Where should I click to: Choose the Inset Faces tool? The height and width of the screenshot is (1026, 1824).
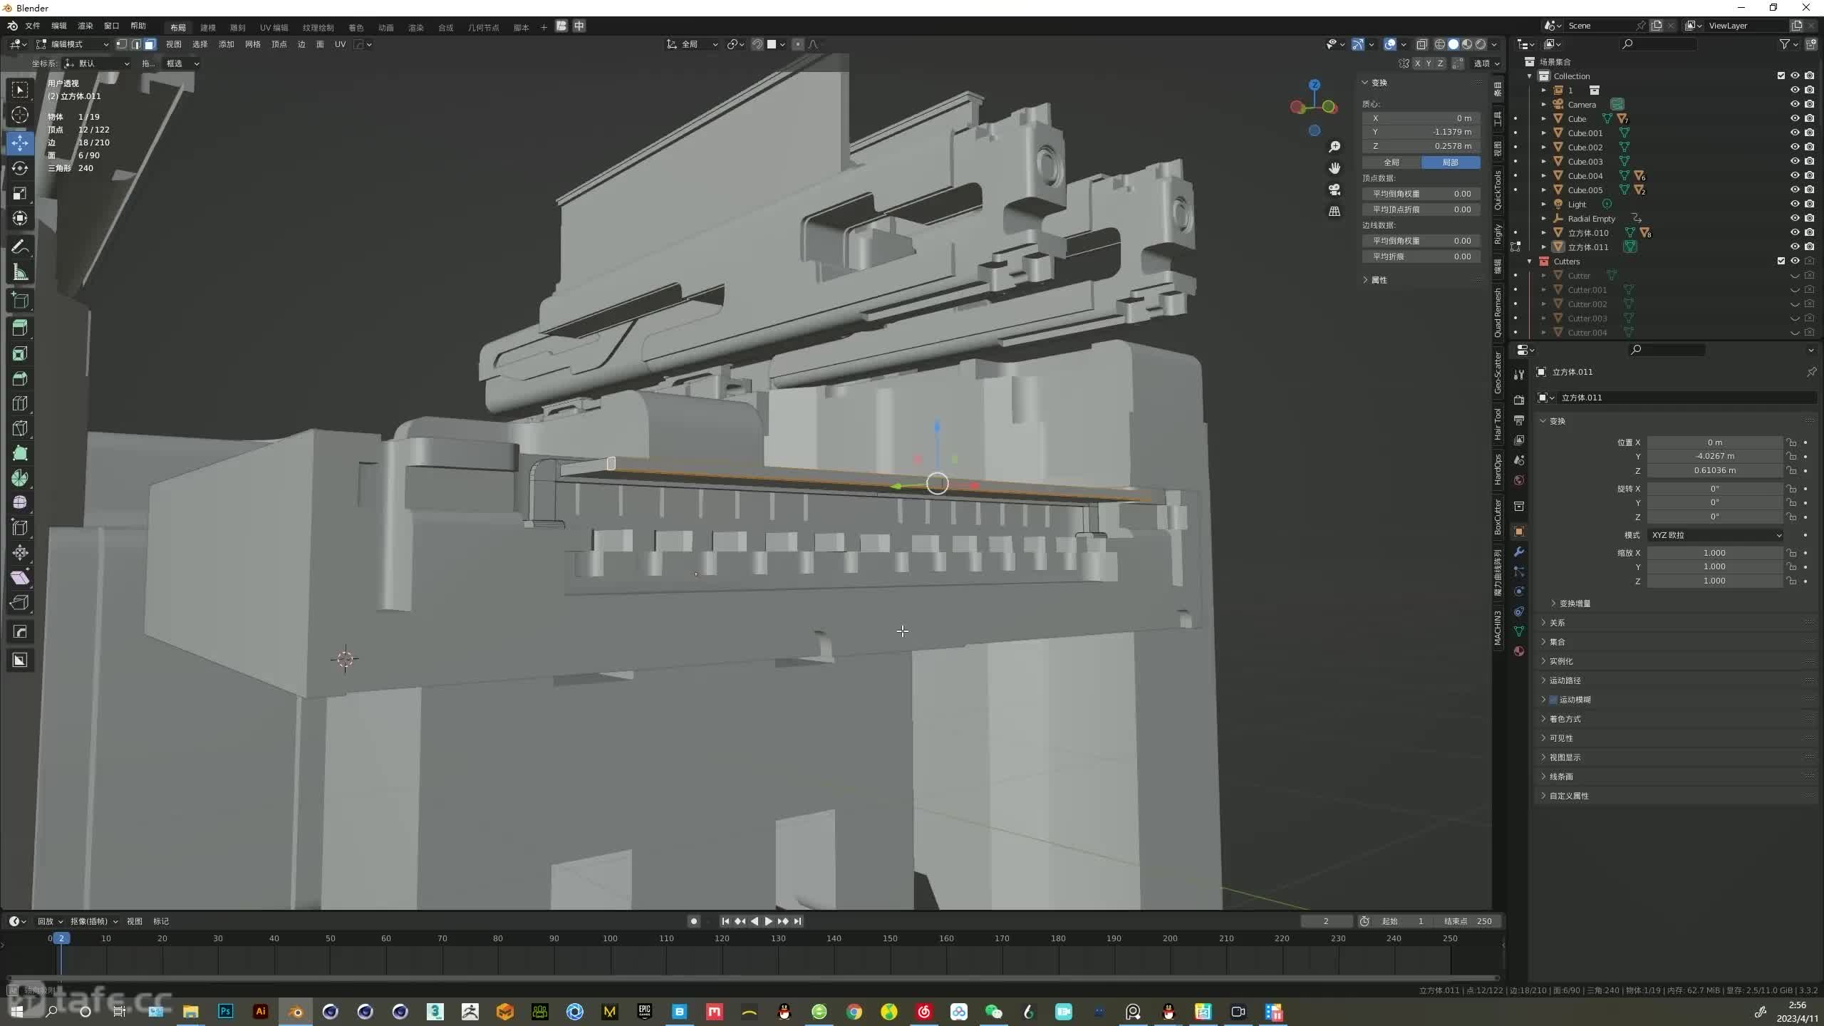[20, 353]
